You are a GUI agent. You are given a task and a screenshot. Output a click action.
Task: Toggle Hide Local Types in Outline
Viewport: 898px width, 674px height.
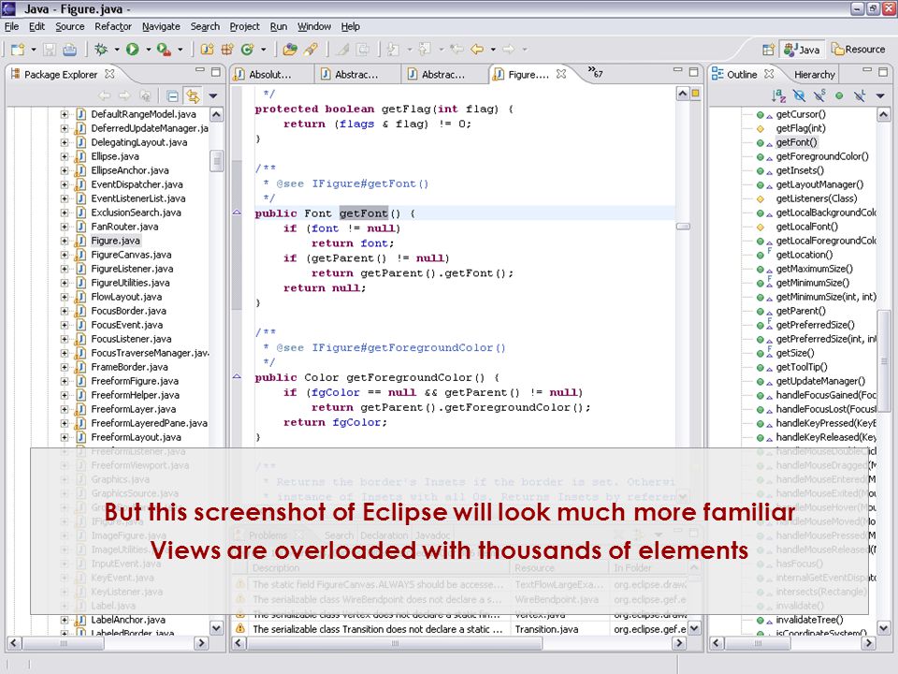point(859,95)
